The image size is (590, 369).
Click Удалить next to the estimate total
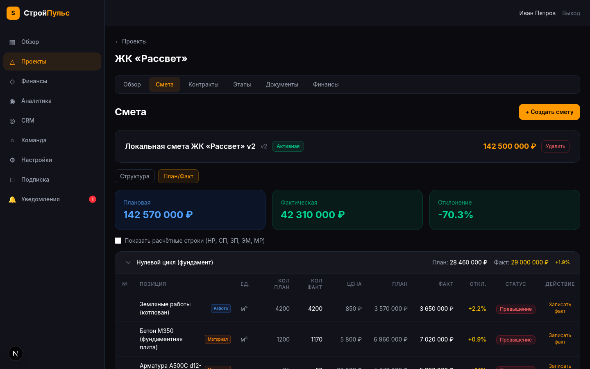tap(555, 146)
